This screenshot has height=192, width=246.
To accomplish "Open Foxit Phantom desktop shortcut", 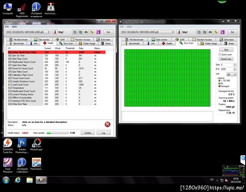I will 8,165.
